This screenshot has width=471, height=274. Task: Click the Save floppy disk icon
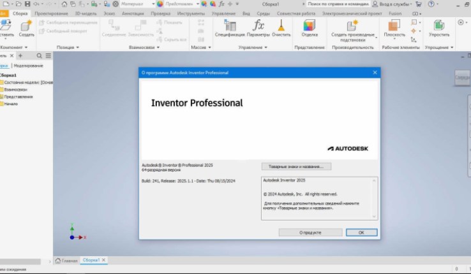27,4
